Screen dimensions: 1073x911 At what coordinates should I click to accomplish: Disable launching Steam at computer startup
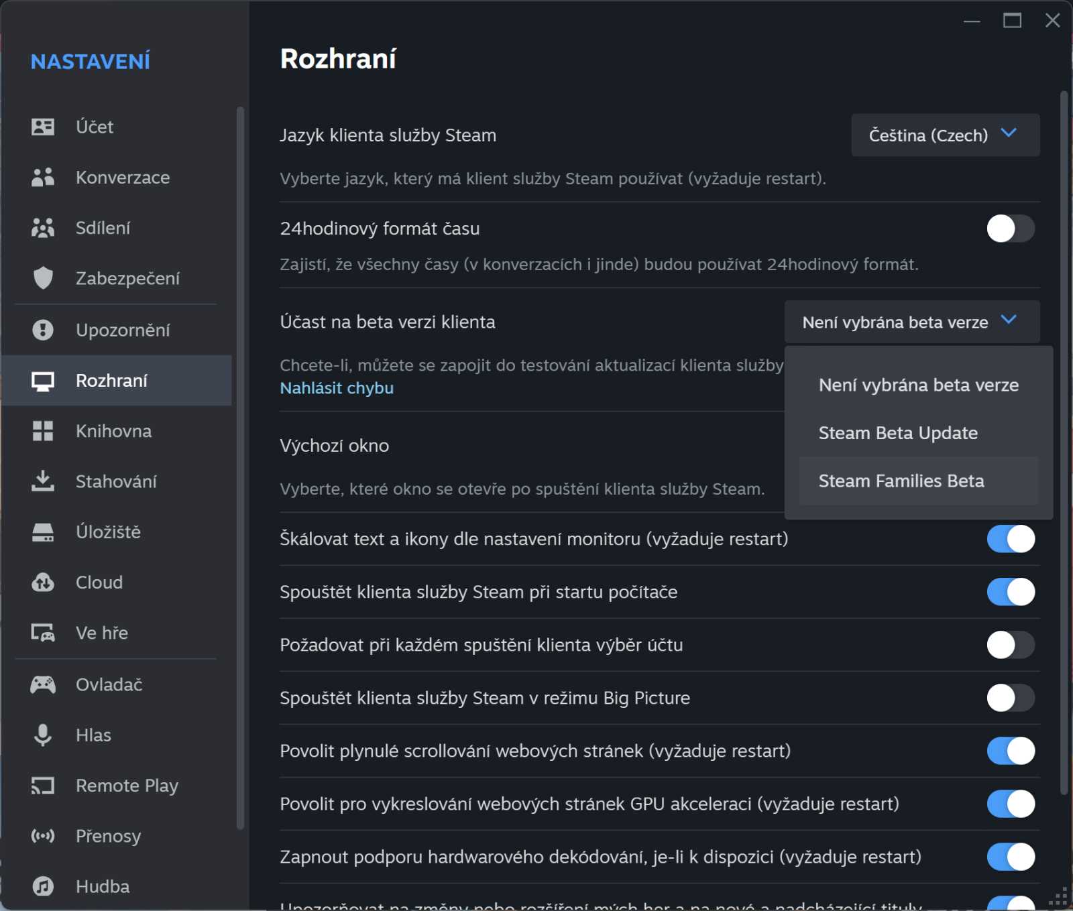pos(1011,592)
